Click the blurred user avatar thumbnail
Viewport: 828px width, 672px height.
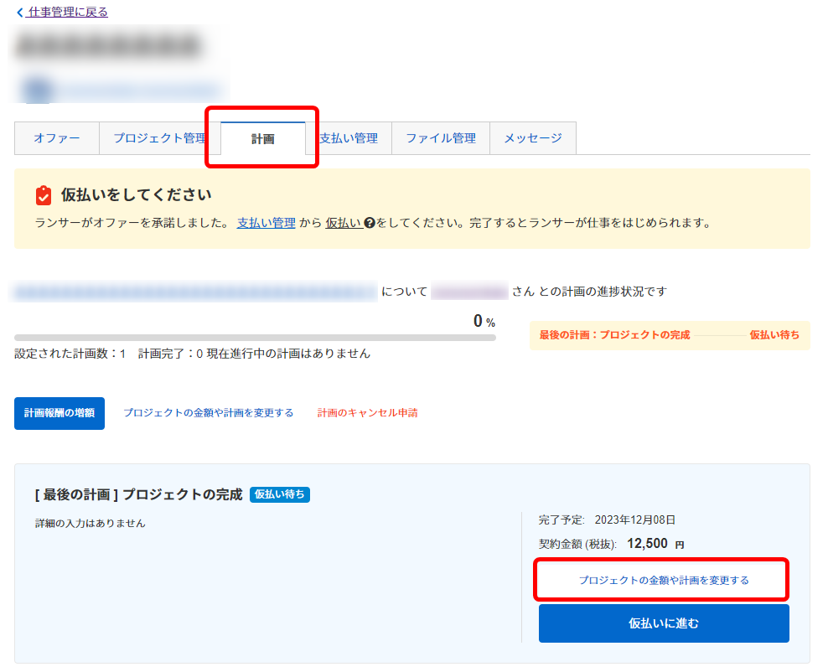(x=38, y=90)
